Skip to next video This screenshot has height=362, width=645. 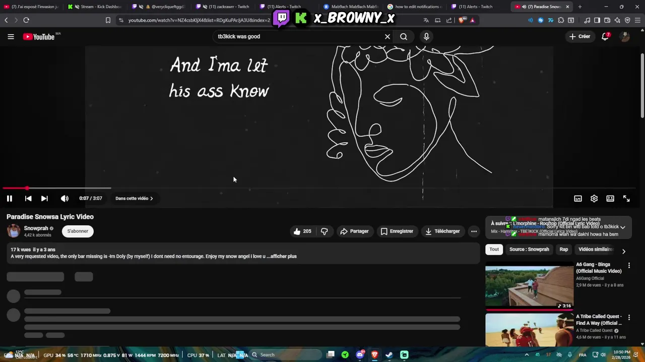pyautogui.click(x=44, y=199)
